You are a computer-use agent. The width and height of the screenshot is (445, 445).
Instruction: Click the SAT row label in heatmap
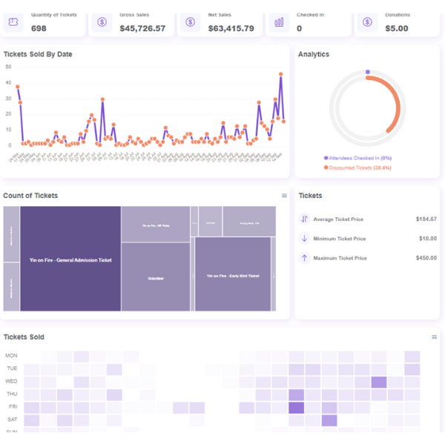point(13,420)
